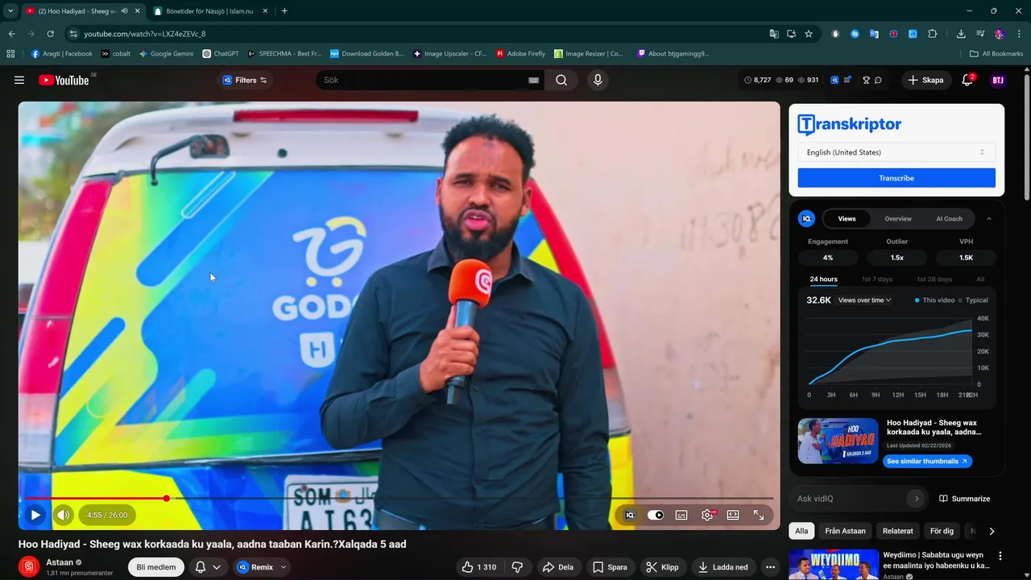The image size is (1031, 580).
Task: Seek on the red video progress bar
Action: [95, 499]
